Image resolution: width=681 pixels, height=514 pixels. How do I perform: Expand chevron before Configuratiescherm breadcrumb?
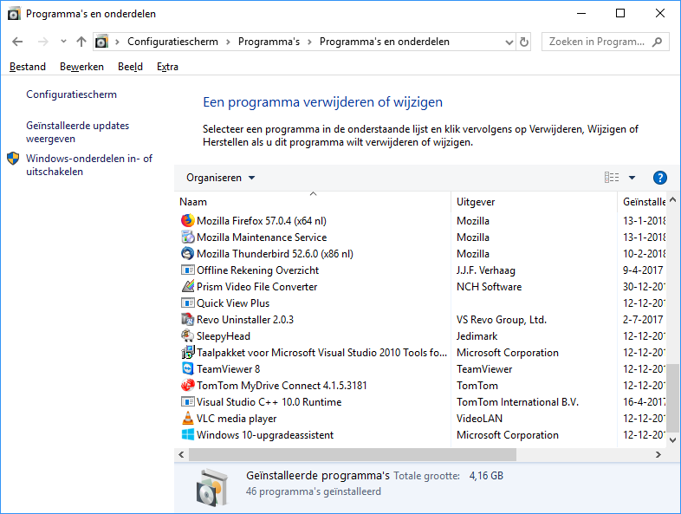coord(117,42)
